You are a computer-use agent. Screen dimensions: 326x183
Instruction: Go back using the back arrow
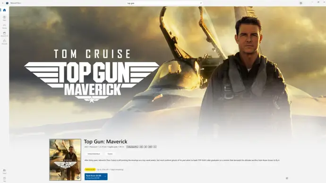click(3, 3)
